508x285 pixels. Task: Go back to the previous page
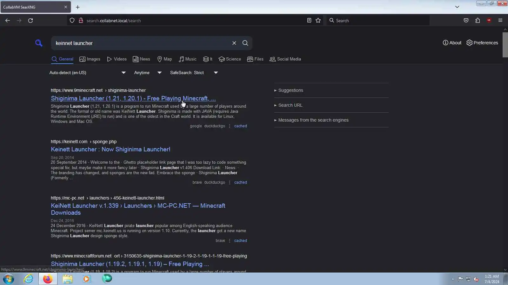[8, 21]
